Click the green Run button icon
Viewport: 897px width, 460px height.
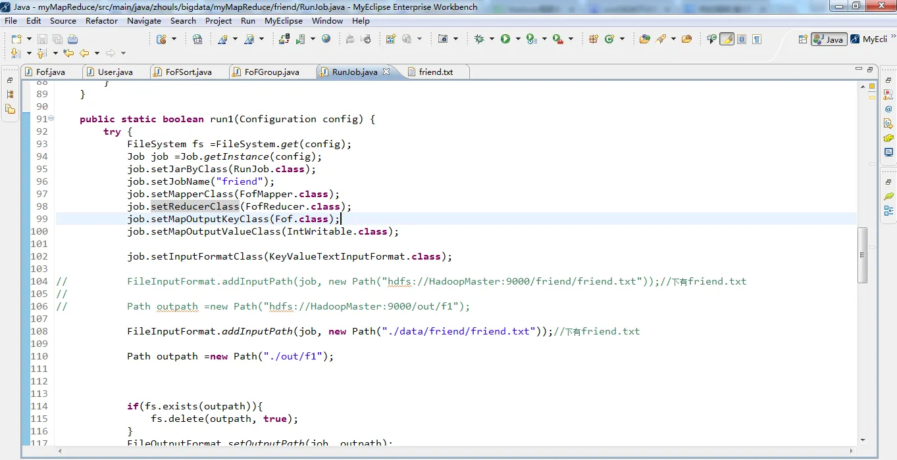(505, 39)
